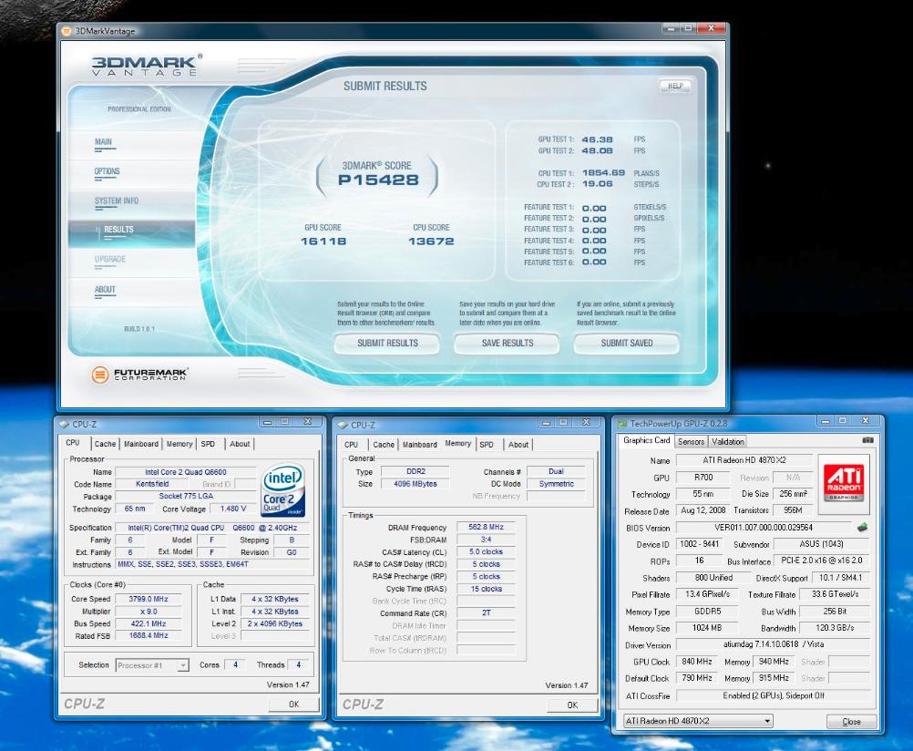Select the Graphics Card tab in GPU-Z

click(646, 440)
